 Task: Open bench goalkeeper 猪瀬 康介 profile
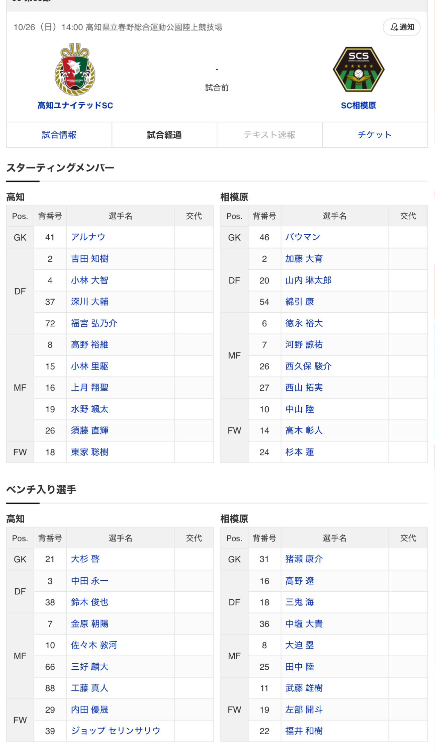point(304,559)
